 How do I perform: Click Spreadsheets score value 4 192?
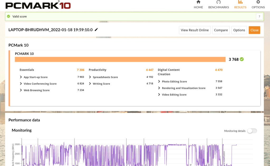(150, 77)
